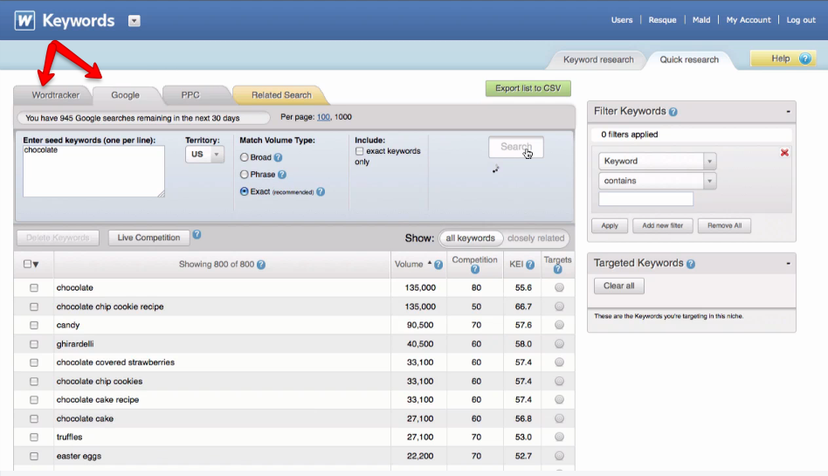The image size is (828, 476).
Task: Open the select-all dropdown arrow
Action: [36, 265]
